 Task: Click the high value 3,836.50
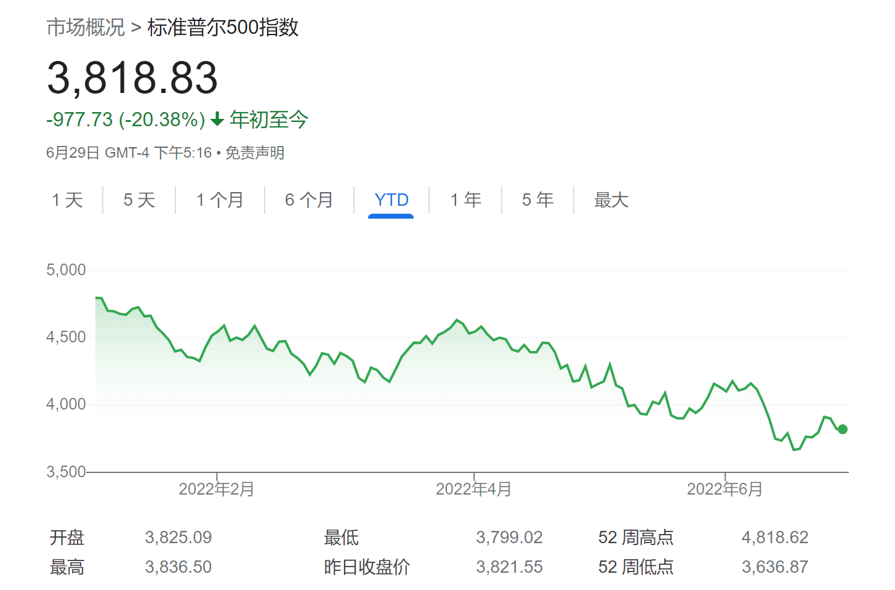[x=179, y=567]
